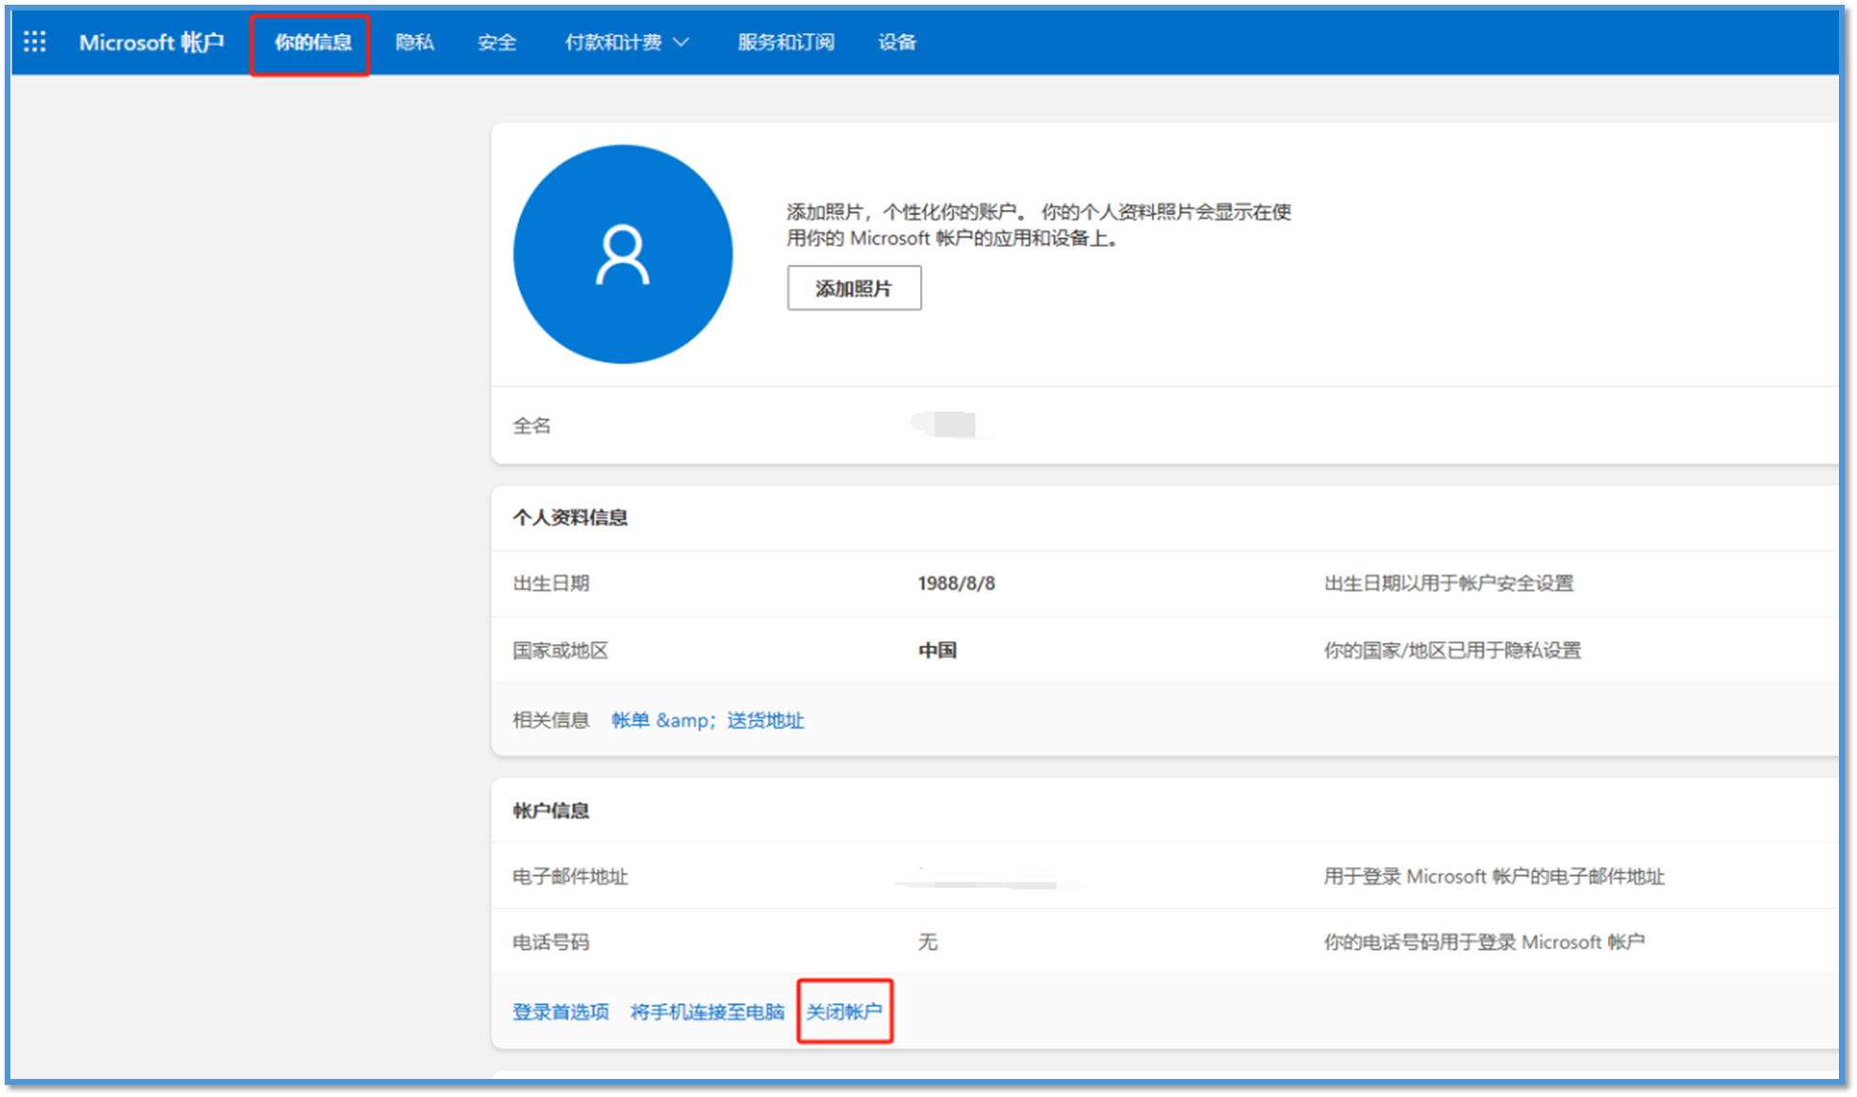Click the Microsoft 帐户 logo text
Image resolution: width=1857 pixels, height=1097 pixels.
(152, 42)
